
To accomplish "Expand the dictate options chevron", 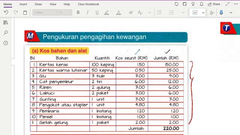I will tap(231, 12).
